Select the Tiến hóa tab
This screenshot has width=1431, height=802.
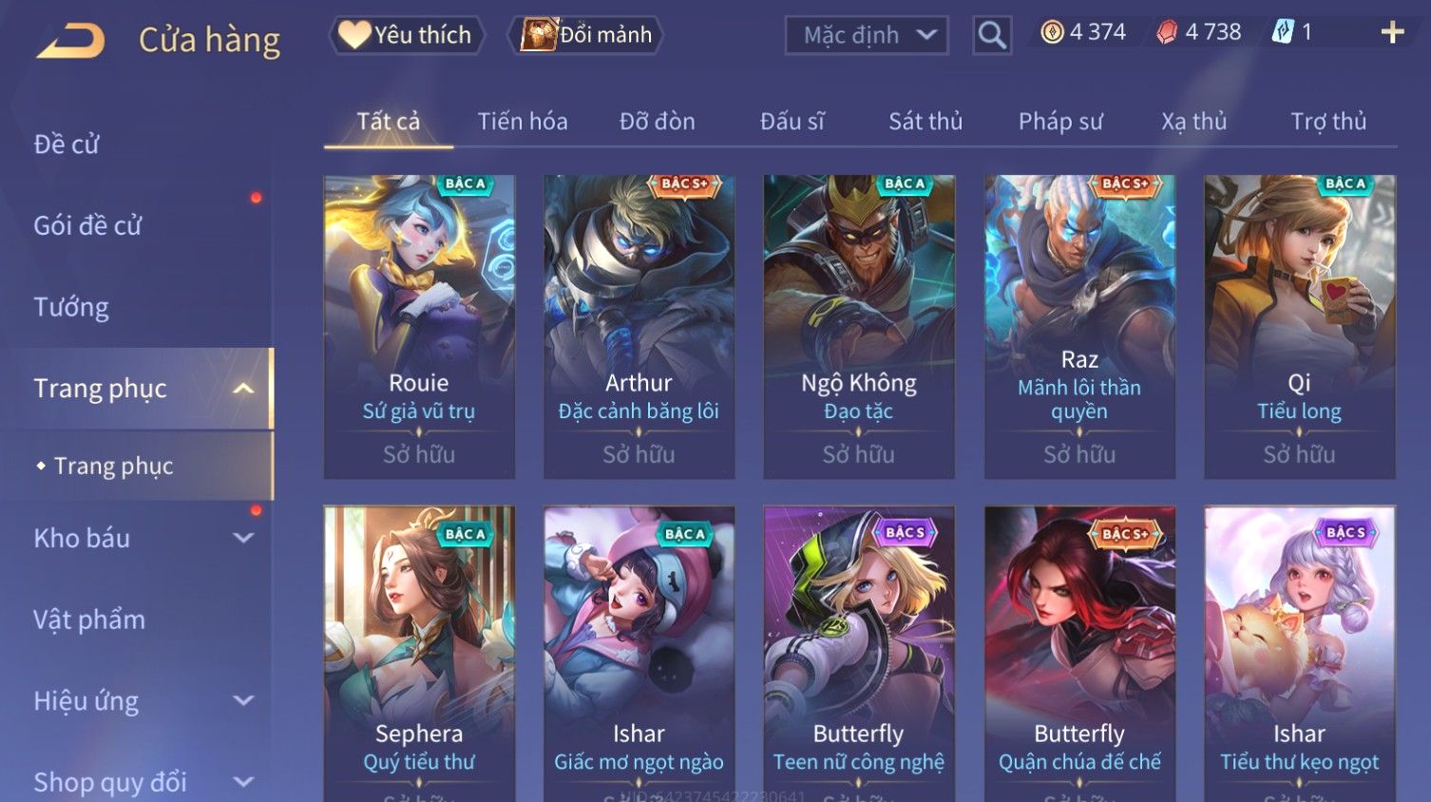tap(523, 122)
